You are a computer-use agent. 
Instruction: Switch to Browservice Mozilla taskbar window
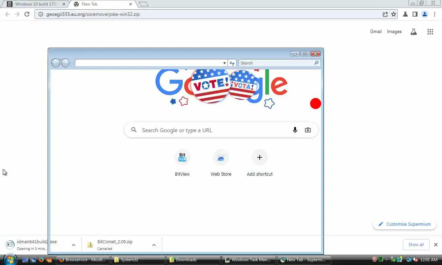click(x=83, y=260)
